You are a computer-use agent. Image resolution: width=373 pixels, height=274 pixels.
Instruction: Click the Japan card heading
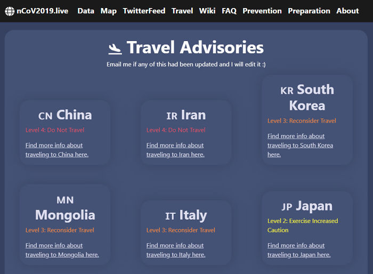pyautogui.click(x=307, y=206)
